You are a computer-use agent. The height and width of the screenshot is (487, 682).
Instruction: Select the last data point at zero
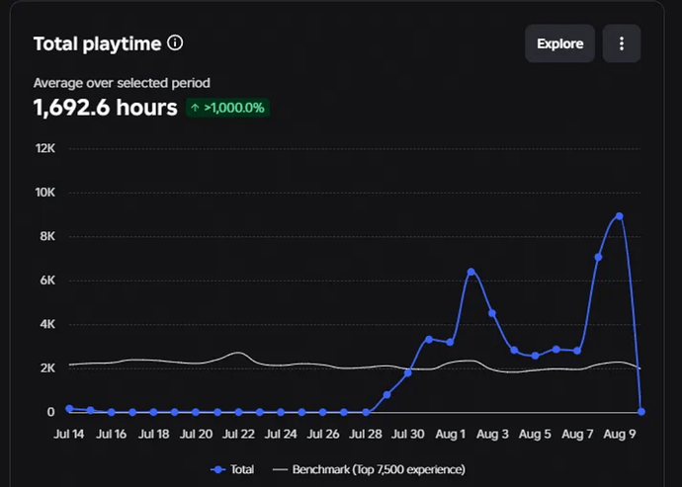[x=641, y=411]
